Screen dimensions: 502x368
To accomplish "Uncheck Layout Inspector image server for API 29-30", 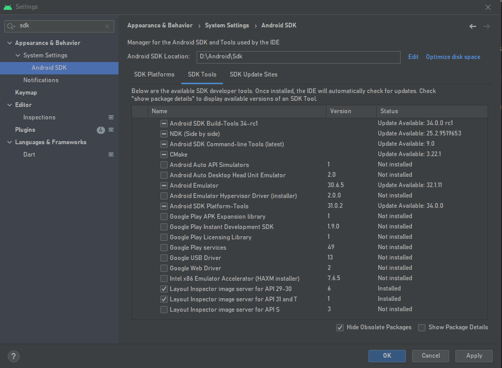I will 164,289.
